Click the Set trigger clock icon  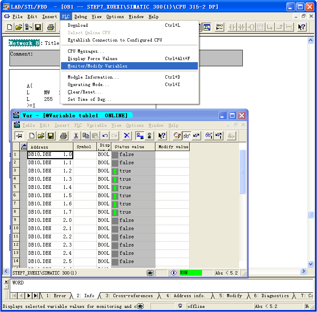click(177, 135)
